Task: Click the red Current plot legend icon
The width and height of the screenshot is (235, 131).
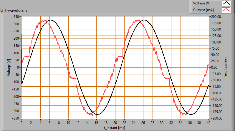Action: (226, 10)
